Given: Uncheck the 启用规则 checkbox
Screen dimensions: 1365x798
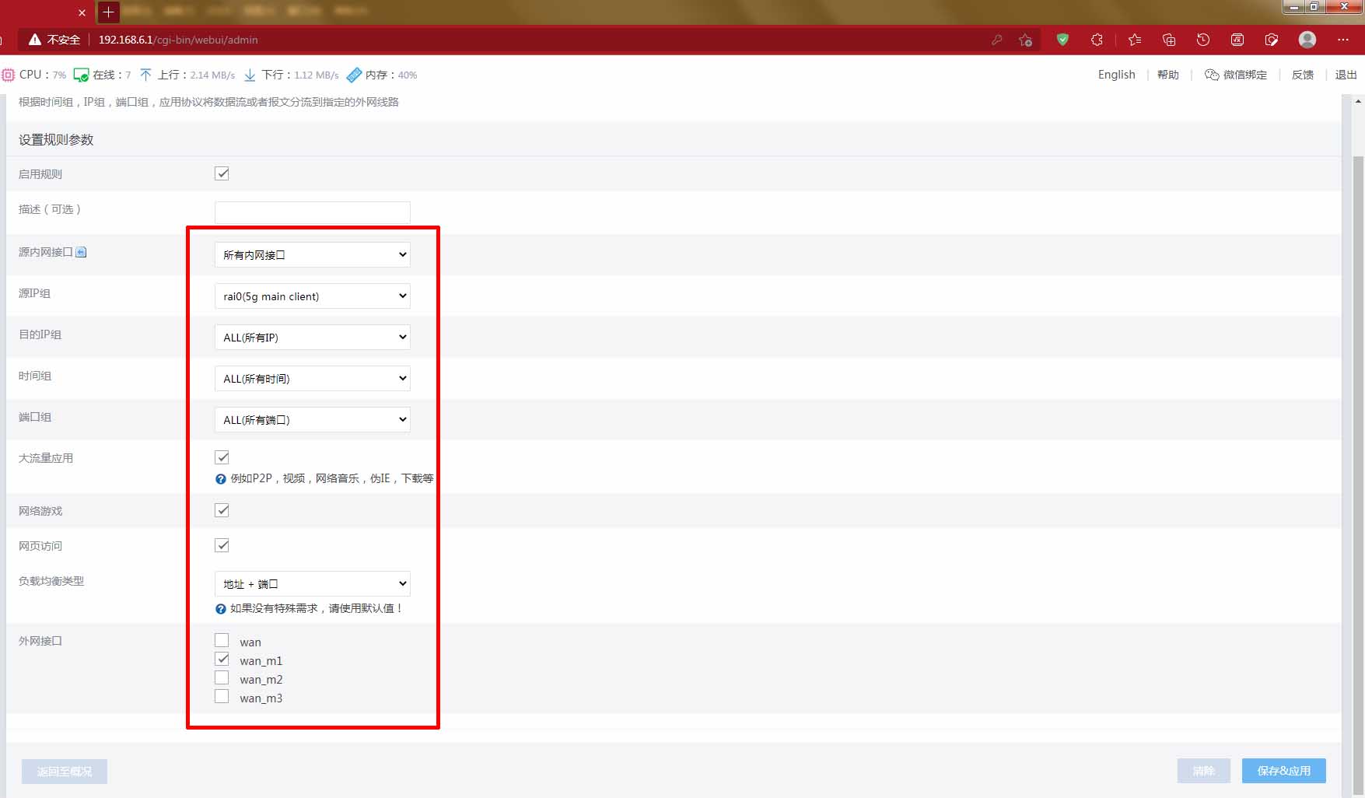Looking at the screenshot, I should [222, 173].
